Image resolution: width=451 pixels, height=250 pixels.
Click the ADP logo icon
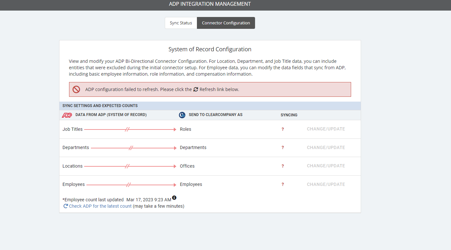(x=67, y=115)
